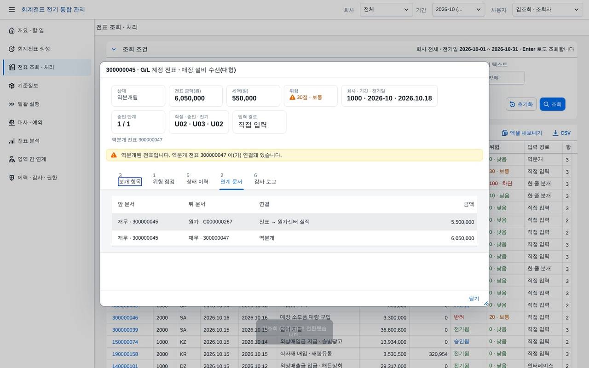This screenshot has width=589, height=368.
Task: Click the scale icon for 대사 · 예외
Action: (x=12, y=122)
